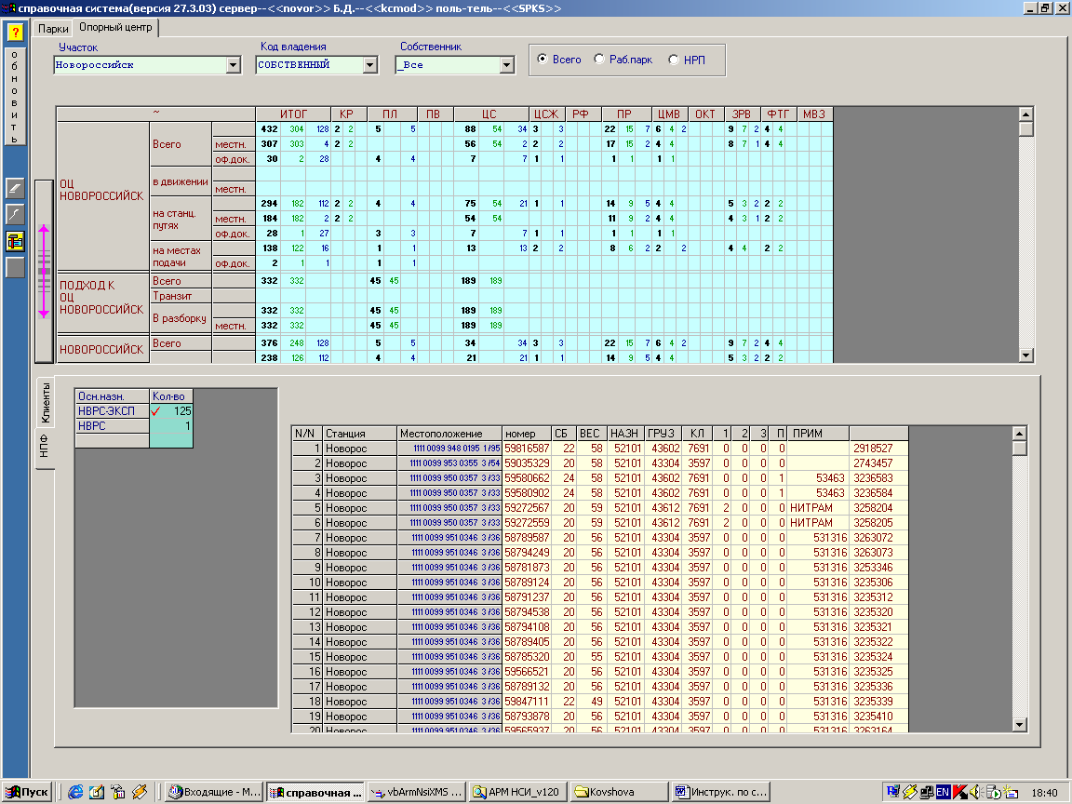1072x804 pixels.
Task: Click the volume speaker tray icon
Action: click(976, 793)
